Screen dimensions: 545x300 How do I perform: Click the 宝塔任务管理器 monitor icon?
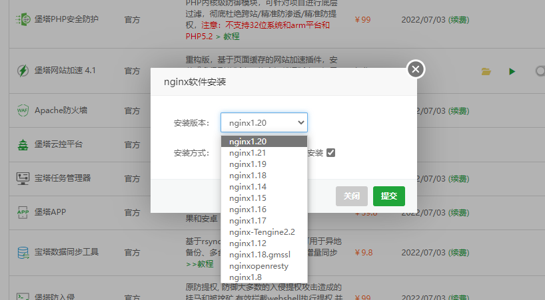23,178
